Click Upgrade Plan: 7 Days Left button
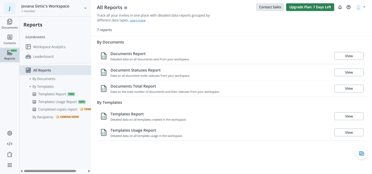 310,7
